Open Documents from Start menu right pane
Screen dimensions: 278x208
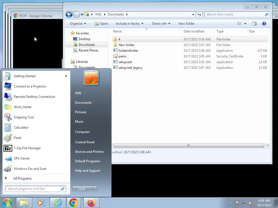(83, 103)
